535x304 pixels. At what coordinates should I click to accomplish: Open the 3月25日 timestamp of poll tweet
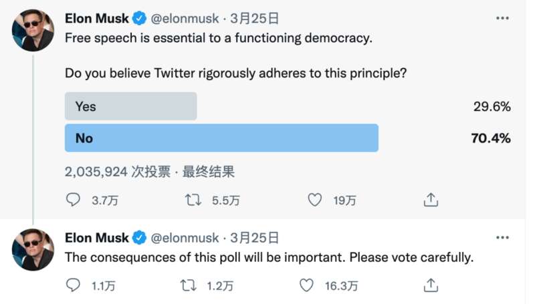click(x=255, y=19)
